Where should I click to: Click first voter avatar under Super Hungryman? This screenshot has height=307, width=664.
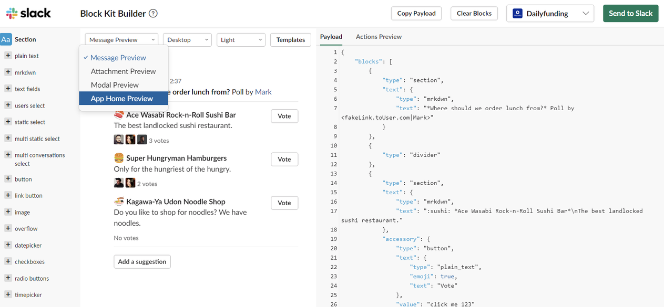pyautogui.click(x=119, y=183)
